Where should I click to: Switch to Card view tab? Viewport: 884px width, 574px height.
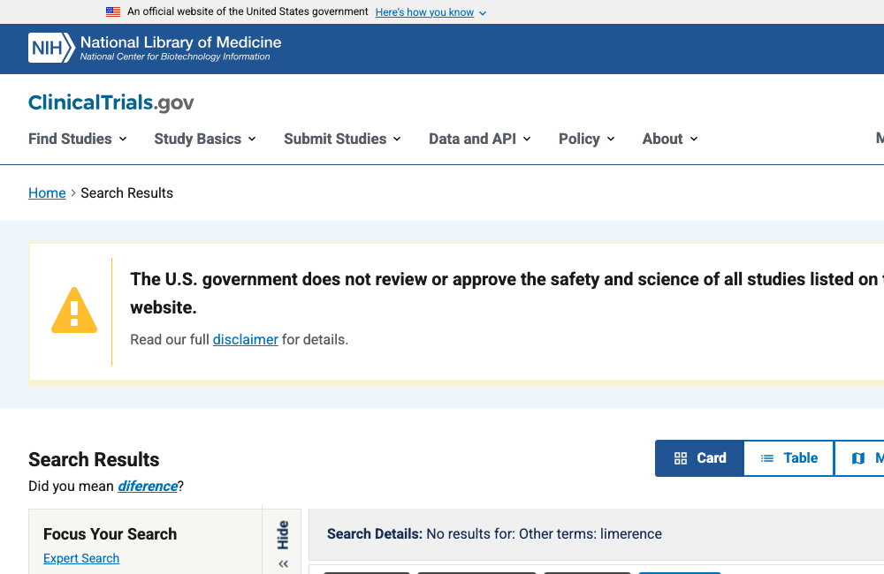coord(699,458)
